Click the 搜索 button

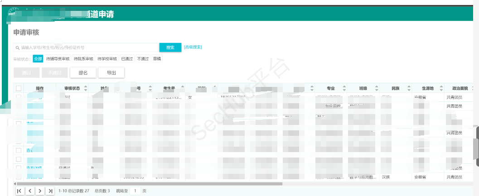[170, 48]
